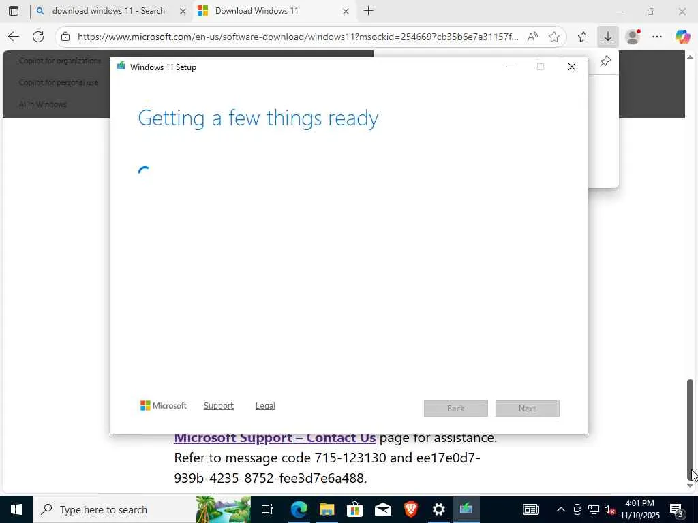This screenshot has height=523, width=698.
Task: Open Microsoft Edge from taskbar
Action: pyautogui.click(x=299, y=509)
